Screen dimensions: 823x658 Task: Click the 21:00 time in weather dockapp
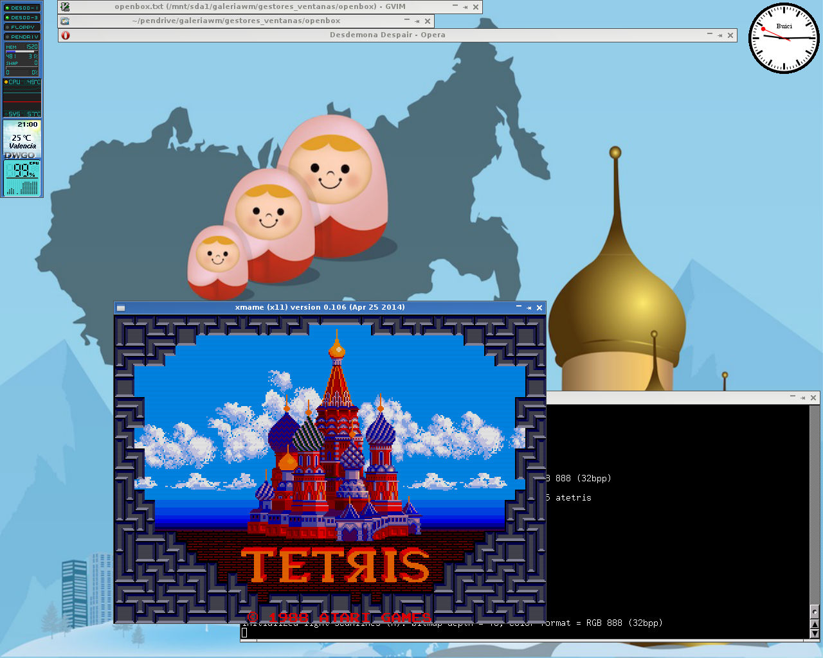click(x=28, y=125)
